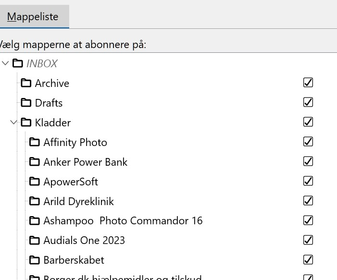Click the Affinity Photo folder icon
The height and width of the screenshot is (280, 337).
(x=35, y=142)
